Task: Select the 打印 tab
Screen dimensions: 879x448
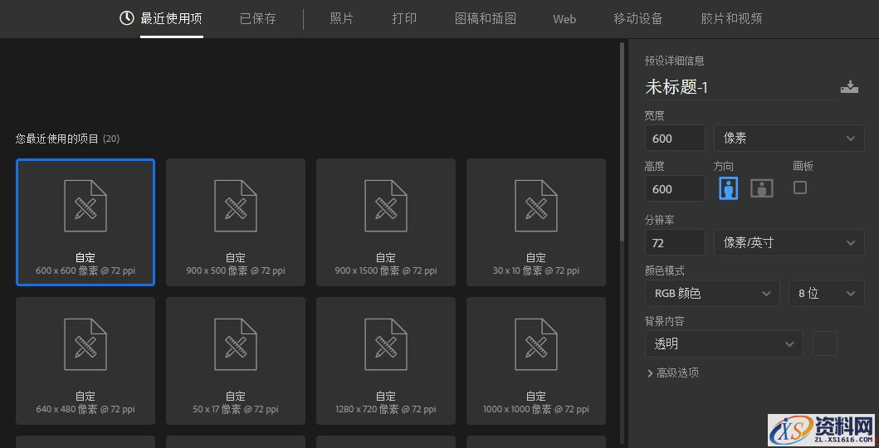Action: point(404,18)
